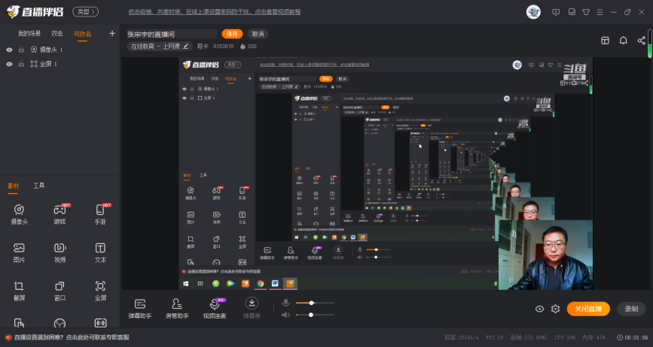Open 视频连麦 video co-stream

[215, 309]
